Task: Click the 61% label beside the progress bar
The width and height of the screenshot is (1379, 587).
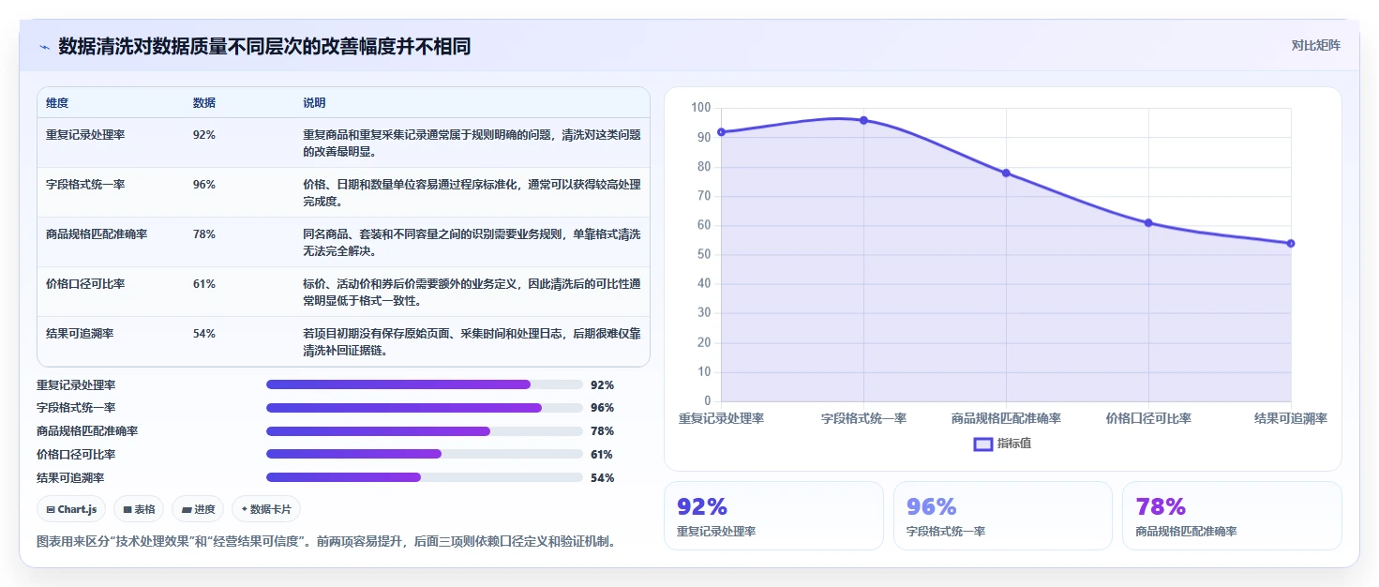Action: (603, 454)
